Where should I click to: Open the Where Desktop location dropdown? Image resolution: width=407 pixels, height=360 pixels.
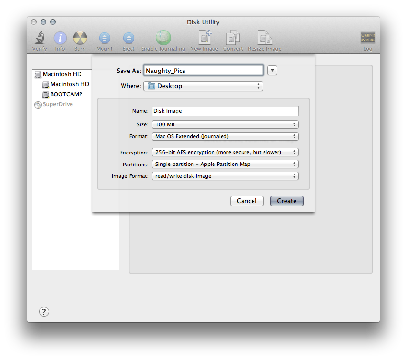pos(203,86)
